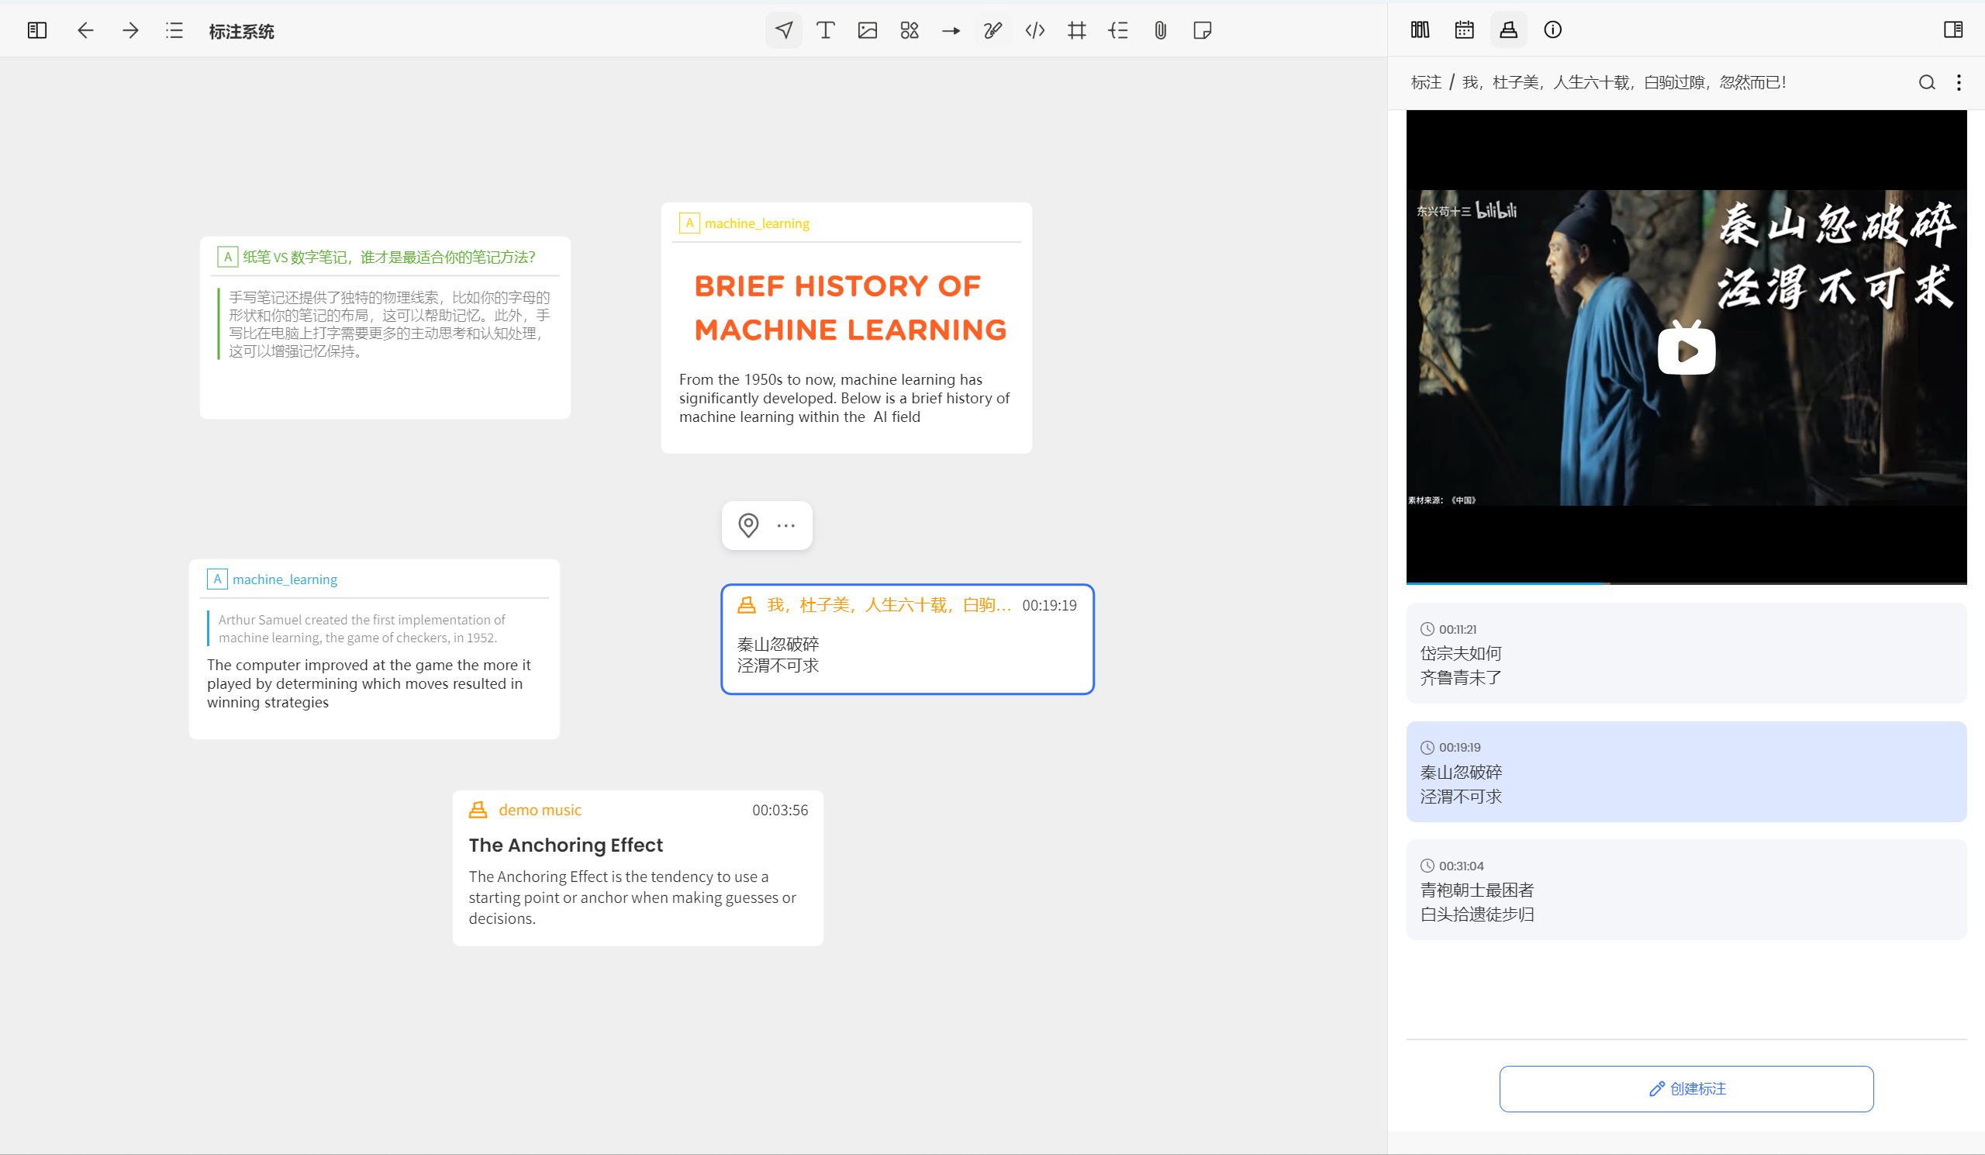
Task: Open the calendar panel
Action: (1465, 30)
